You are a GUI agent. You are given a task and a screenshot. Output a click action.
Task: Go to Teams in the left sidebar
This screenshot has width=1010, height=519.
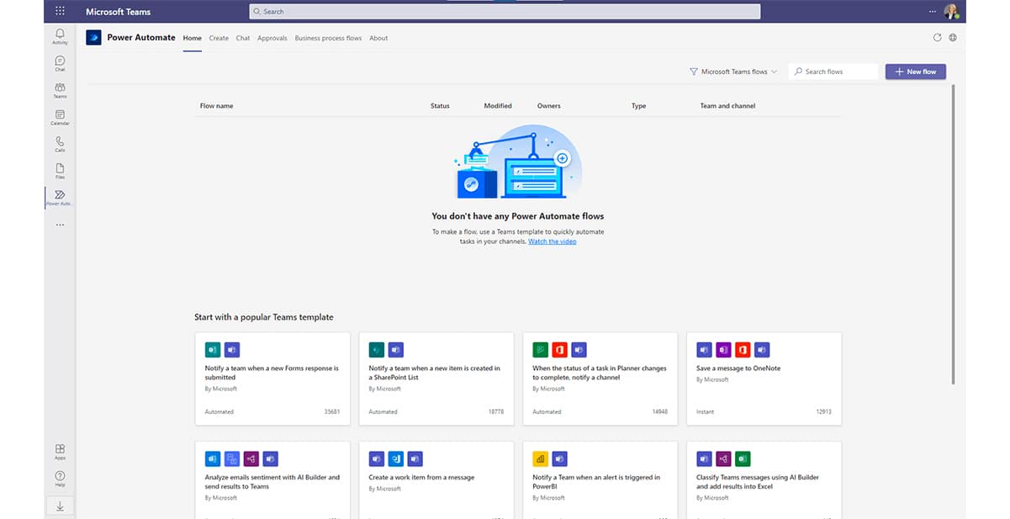tap(60, 90)
